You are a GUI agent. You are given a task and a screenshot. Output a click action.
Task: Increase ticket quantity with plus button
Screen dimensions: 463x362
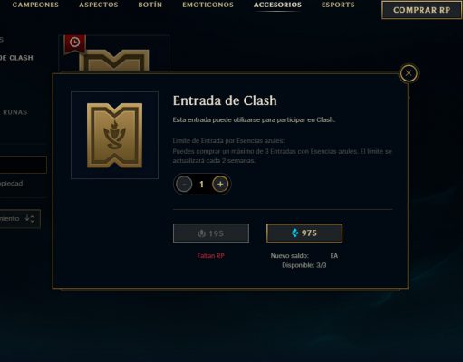pos(220,184)
